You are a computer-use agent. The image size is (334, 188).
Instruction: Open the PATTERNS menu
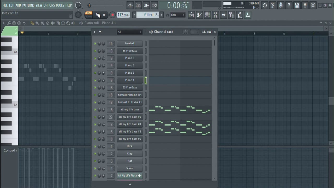click(28, 5)
